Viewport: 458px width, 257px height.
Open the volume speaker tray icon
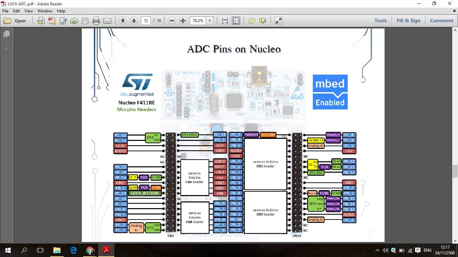tap(385, 250)
